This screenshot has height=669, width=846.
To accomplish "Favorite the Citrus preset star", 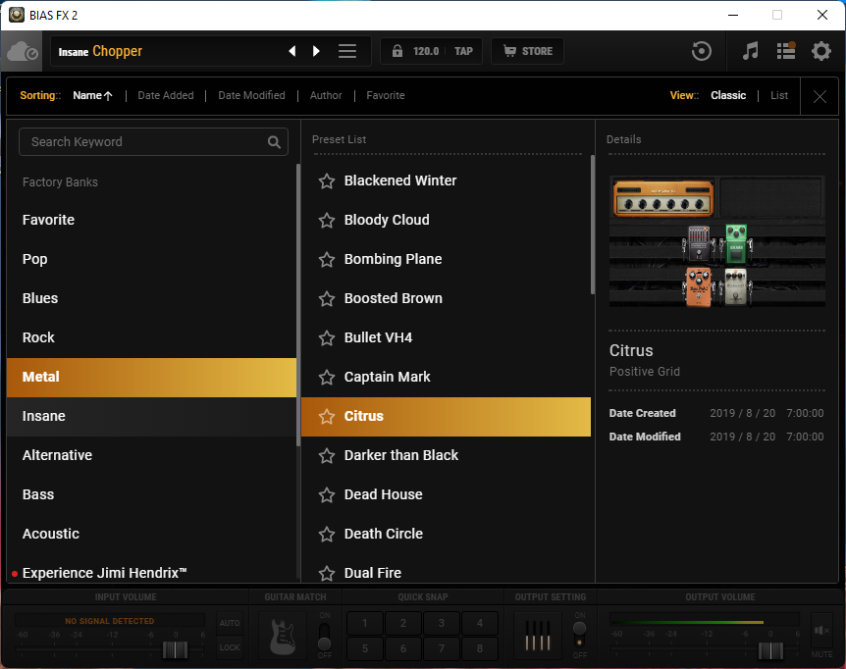I will click(327, 417).
